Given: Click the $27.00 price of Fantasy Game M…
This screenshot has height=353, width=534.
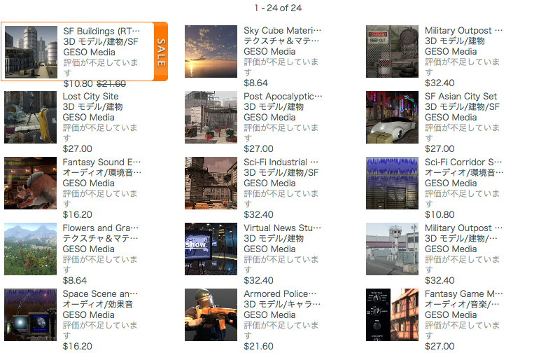Looking at the screenshot, I should coord(440,346).
